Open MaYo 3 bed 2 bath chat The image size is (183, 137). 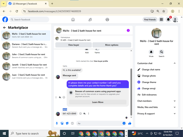(26, 35)
